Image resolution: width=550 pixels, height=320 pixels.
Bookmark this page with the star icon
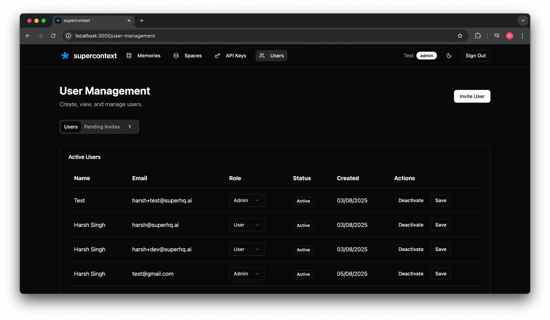(x=460, y=36)
